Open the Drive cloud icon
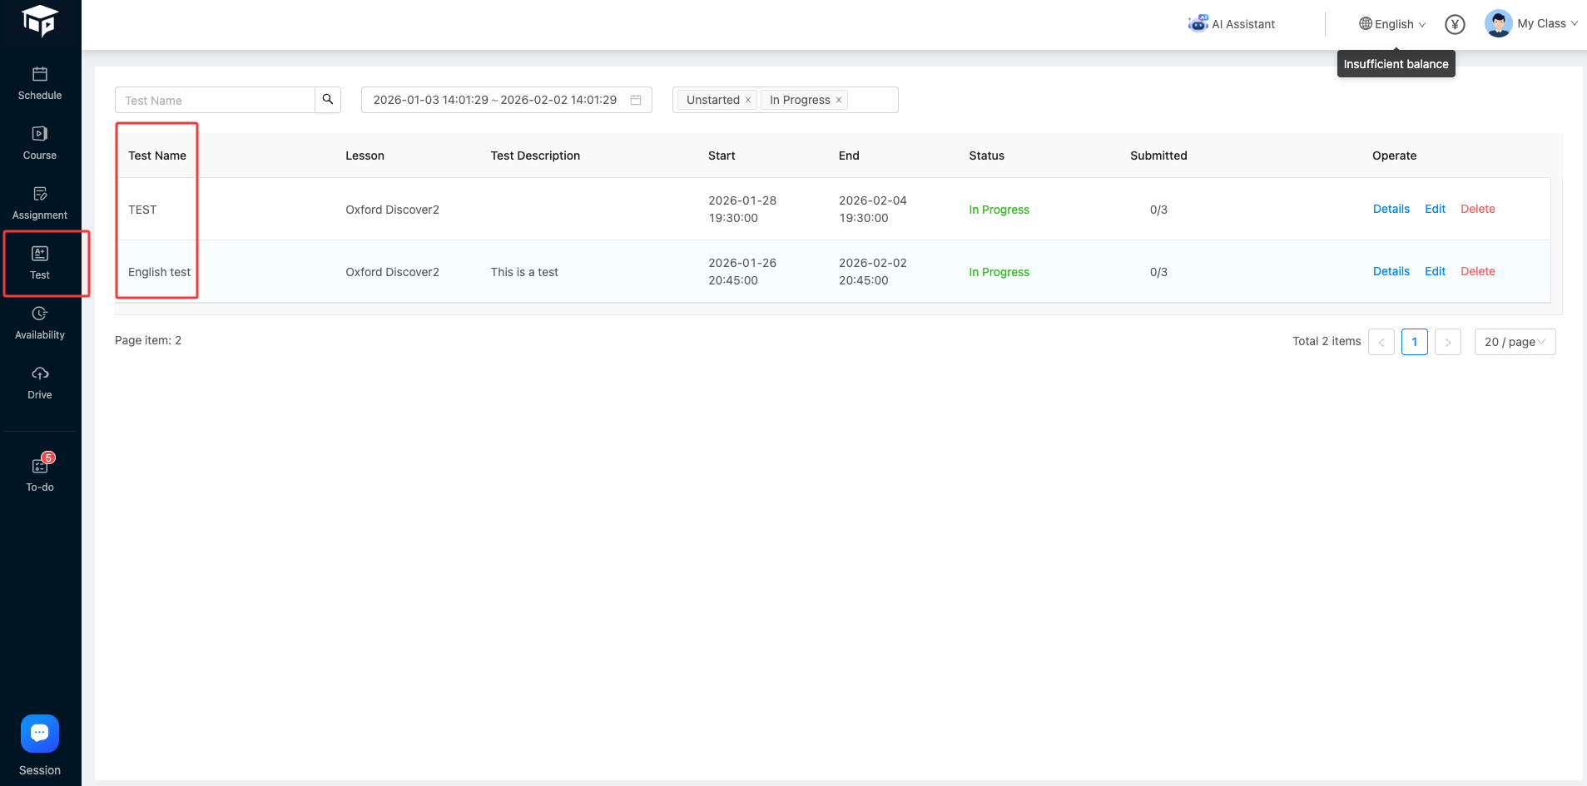Viewport: 1587px width, 786px height. (x=40, y=383)
